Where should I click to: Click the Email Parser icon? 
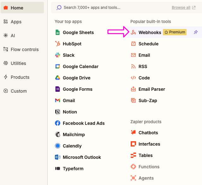click(133, 89)
